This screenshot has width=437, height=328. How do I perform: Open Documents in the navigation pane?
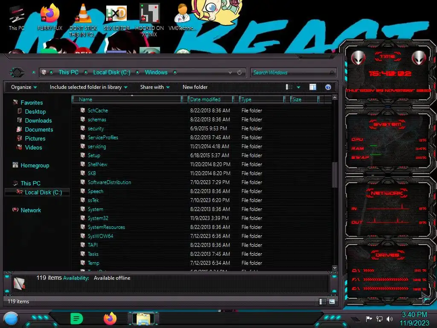(x=39, y=129)
